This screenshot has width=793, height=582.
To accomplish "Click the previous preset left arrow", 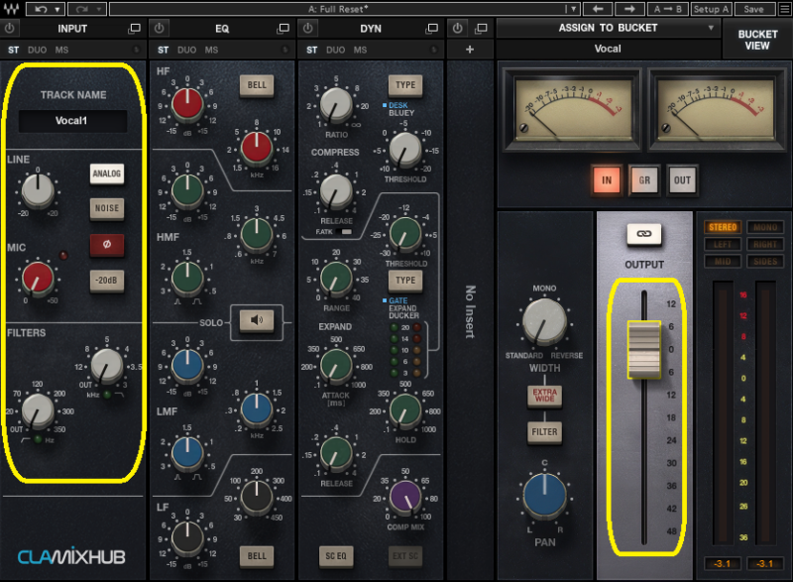I will (x=599, y=9).
